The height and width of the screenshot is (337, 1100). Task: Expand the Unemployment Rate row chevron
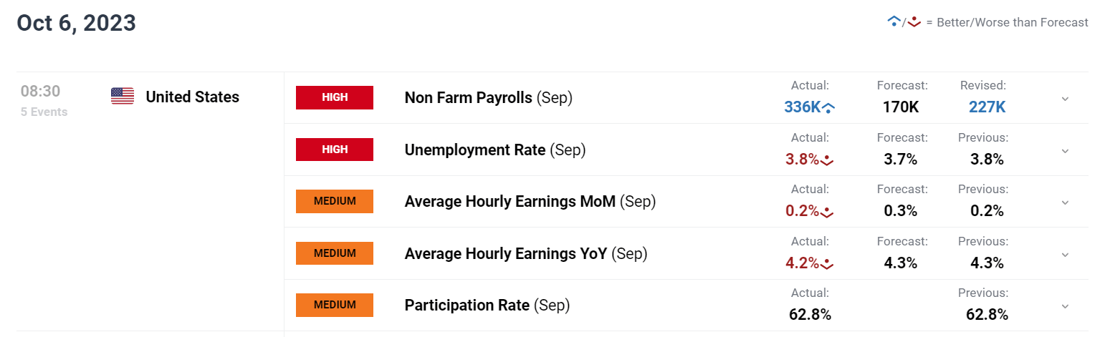1065,151
